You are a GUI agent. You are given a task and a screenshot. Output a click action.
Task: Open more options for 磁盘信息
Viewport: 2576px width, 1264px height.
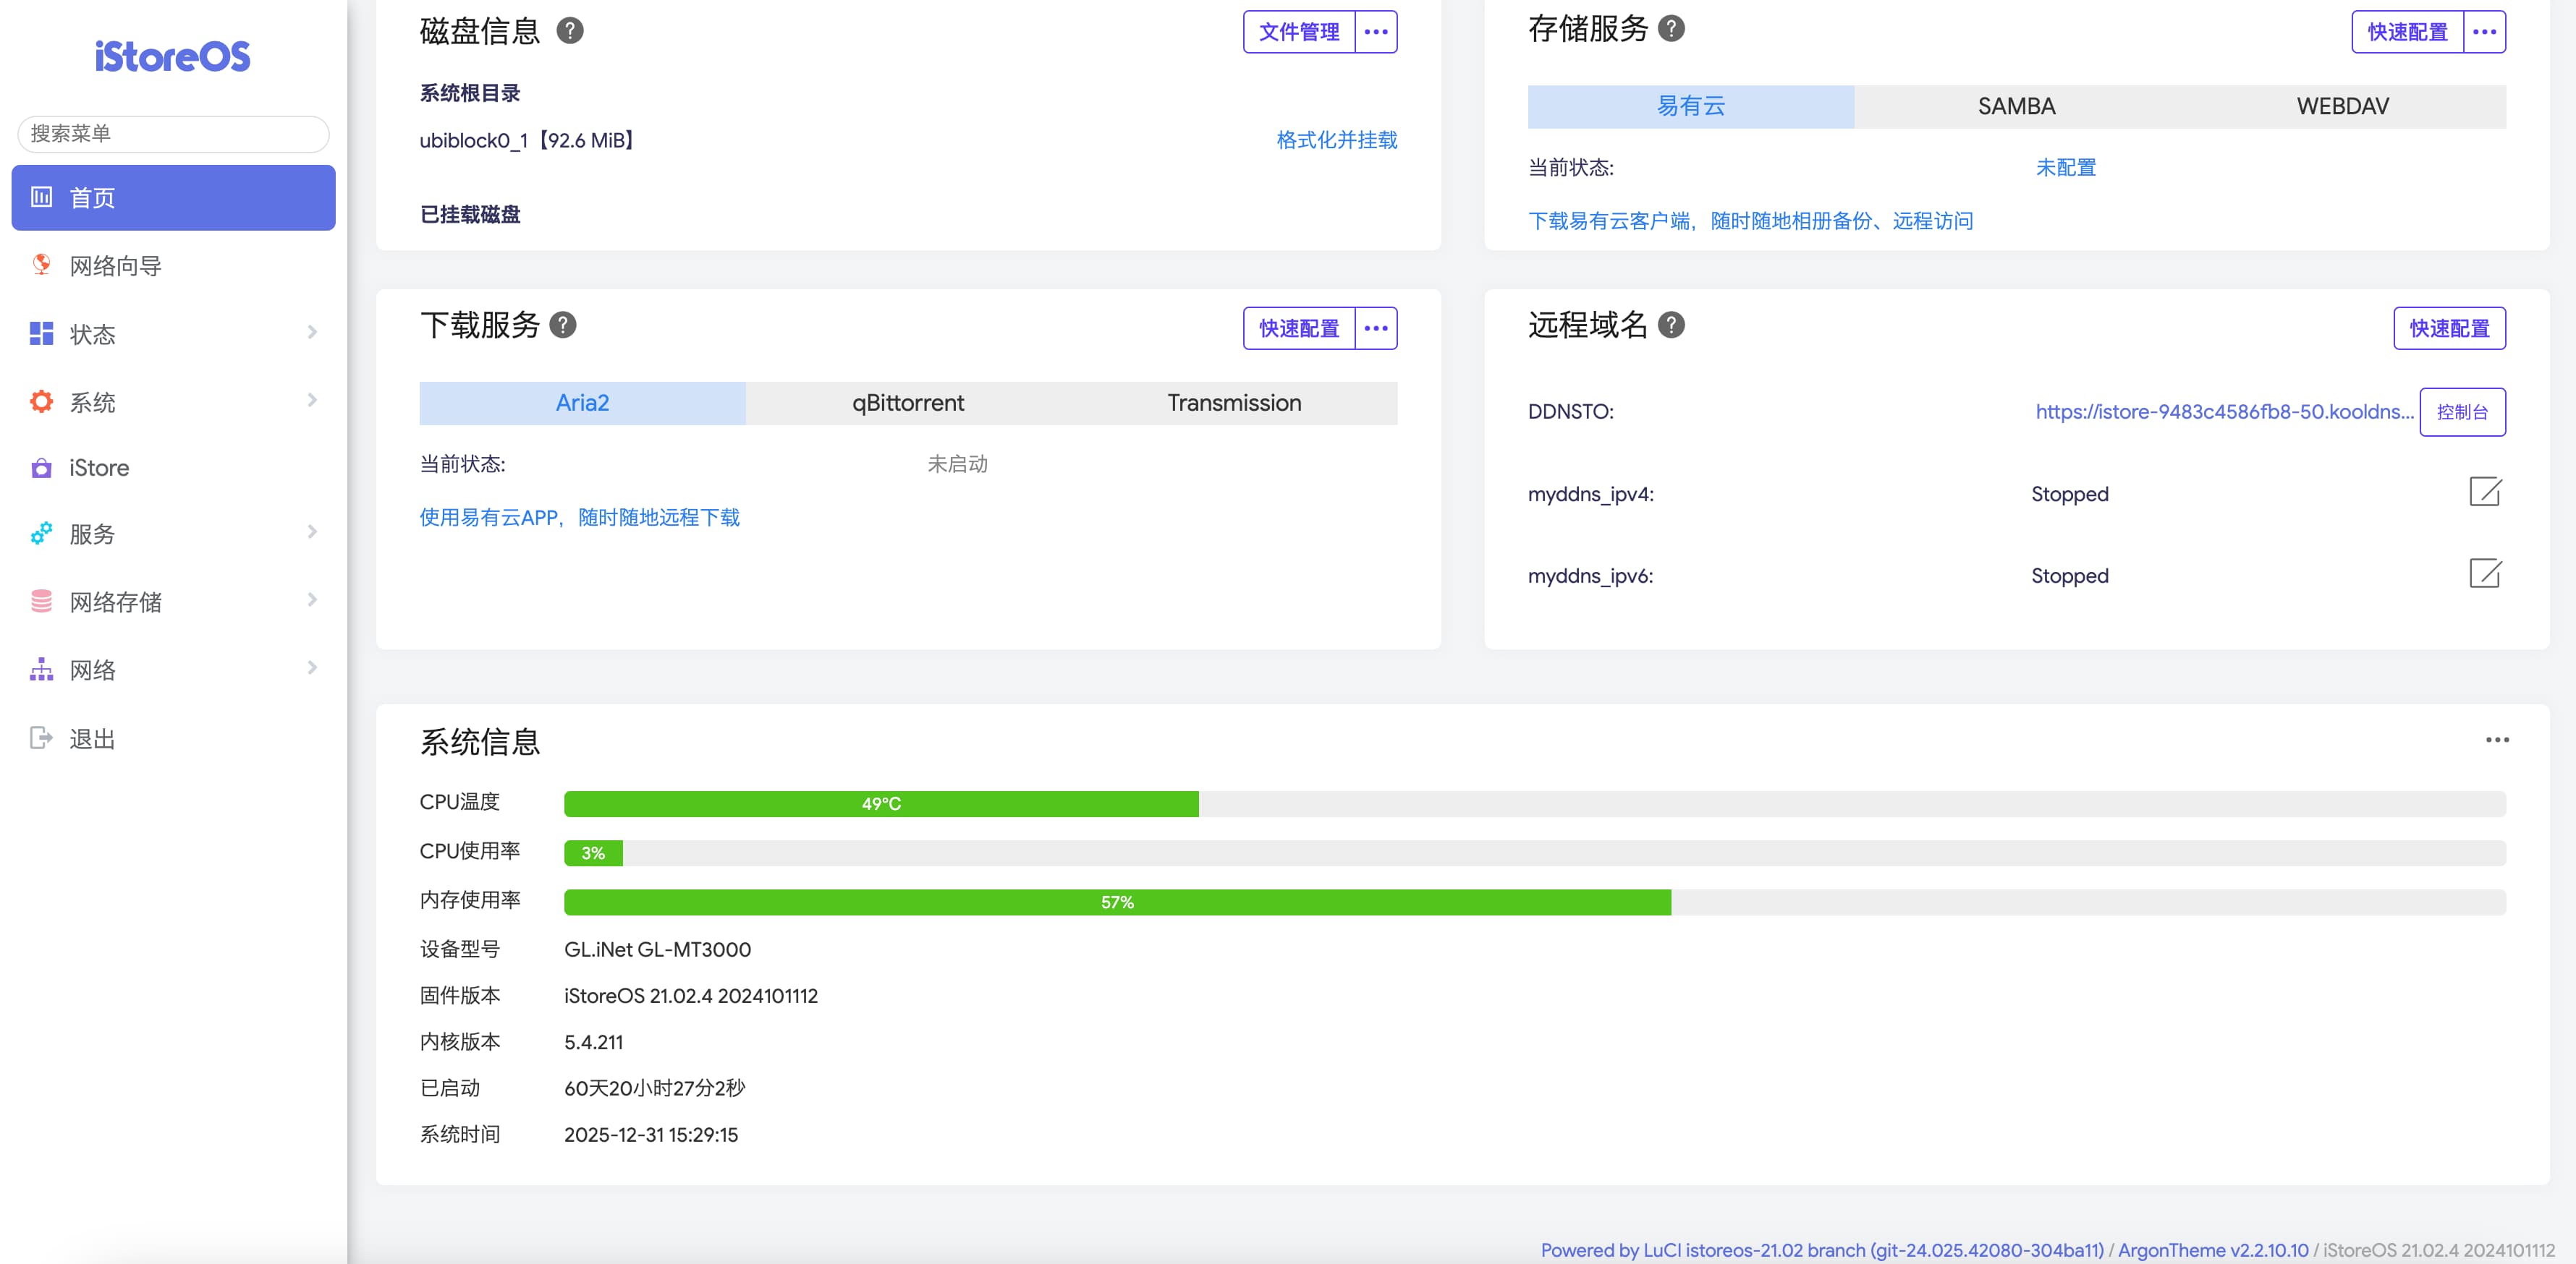click(x=1375, y=32)
